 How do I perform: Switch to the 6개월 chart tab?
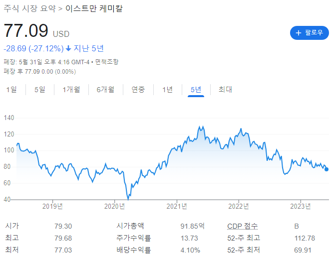[x=105, y=90]
